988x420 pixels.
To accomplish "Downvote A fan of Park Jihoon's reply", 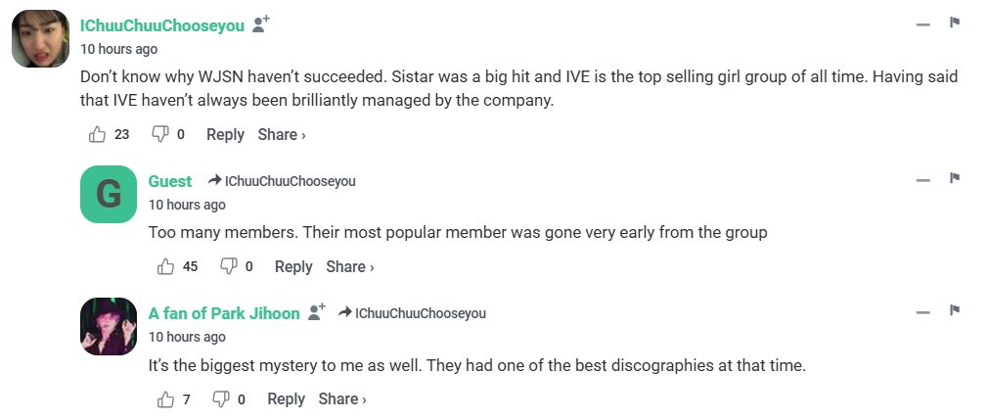I will pos(221,398).
